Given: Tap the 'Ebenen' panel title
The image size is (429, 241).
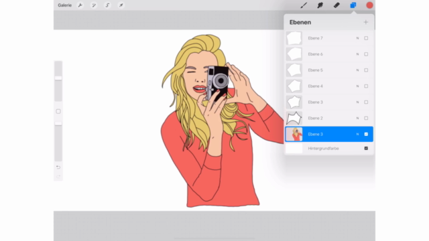Looking at the screenshot, I should click(300, 22).
